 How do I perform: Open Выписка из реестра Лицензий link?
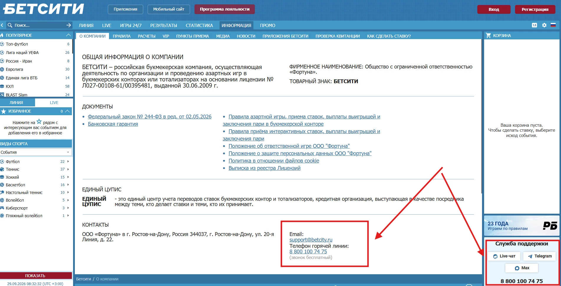[264, 168]
